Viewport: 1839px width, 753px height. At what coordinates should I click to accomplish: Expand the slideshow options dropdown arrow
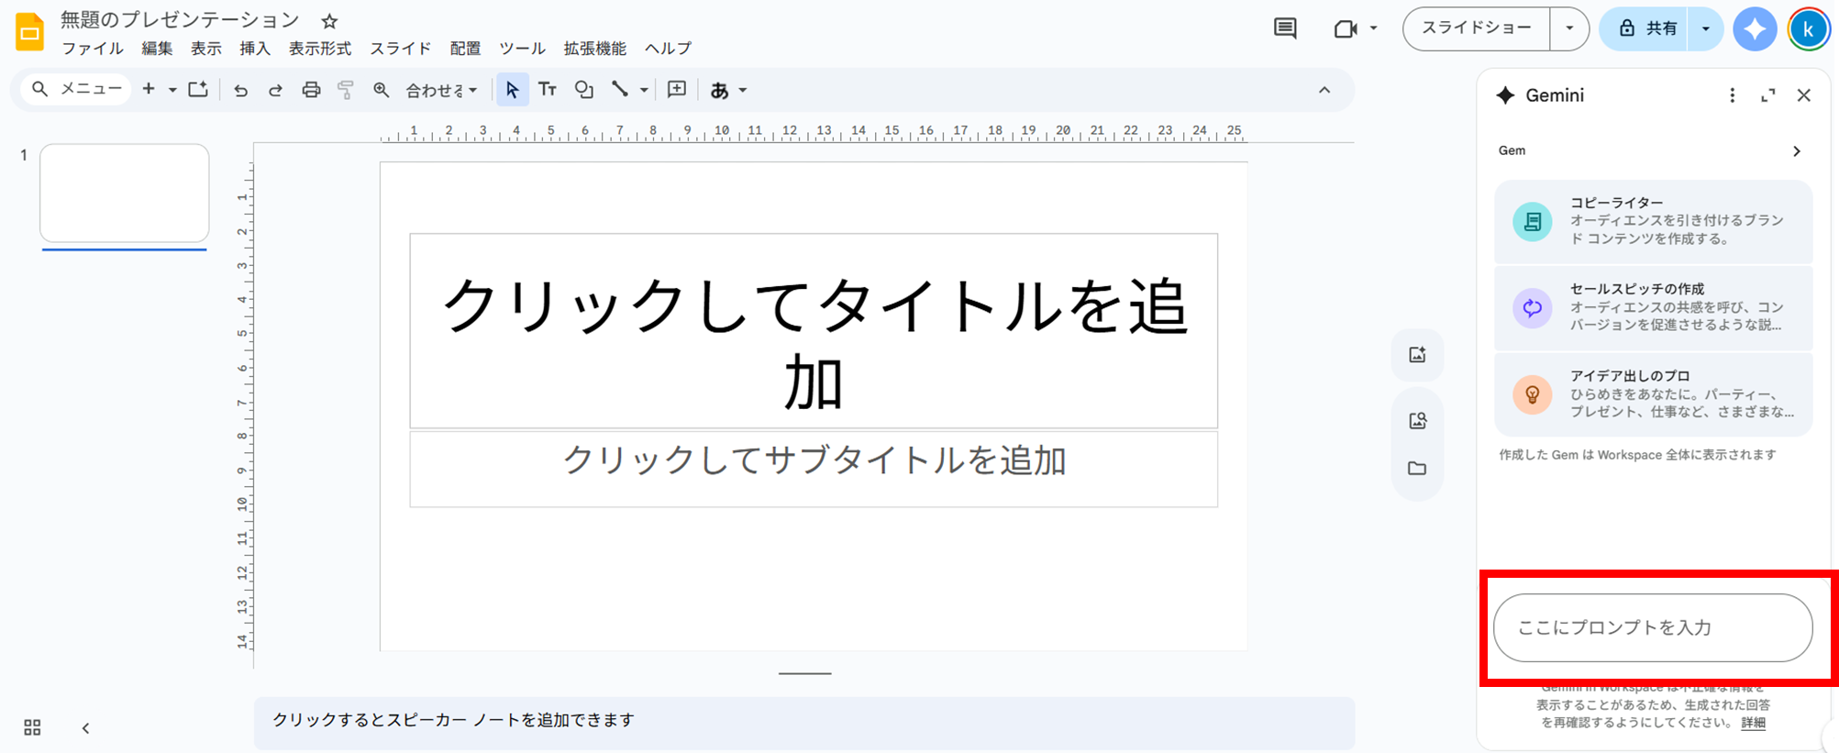click(x=1569, y=28)
